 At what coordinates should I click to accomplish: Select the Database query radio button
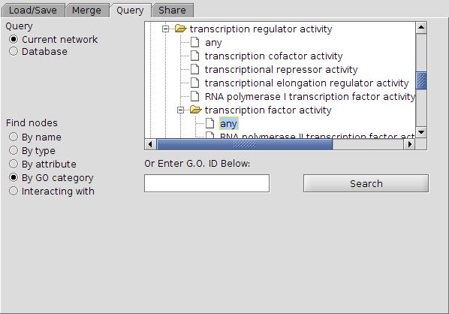coord(14,51)
